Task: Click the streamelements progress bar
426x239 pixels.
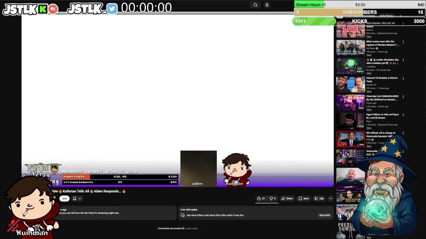Action: [120, 182]
